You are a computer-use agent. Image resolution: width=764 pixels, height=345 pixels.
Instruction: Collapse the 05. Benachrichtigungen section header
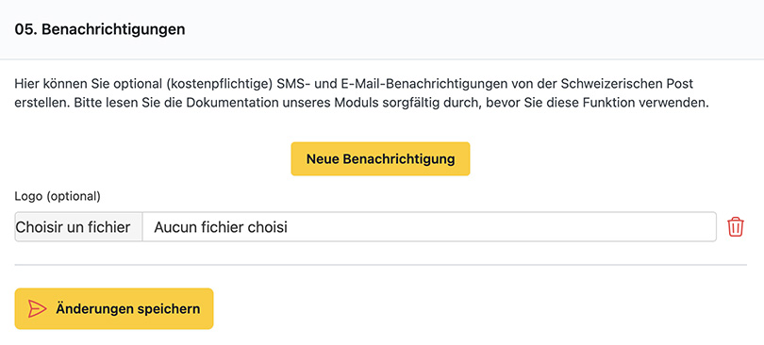(382, 29)
